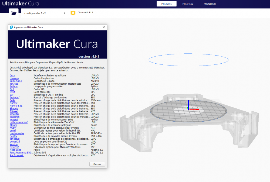Click the Fermer button
The width and height of the screenshot is (270, 182).
(97, 164)
